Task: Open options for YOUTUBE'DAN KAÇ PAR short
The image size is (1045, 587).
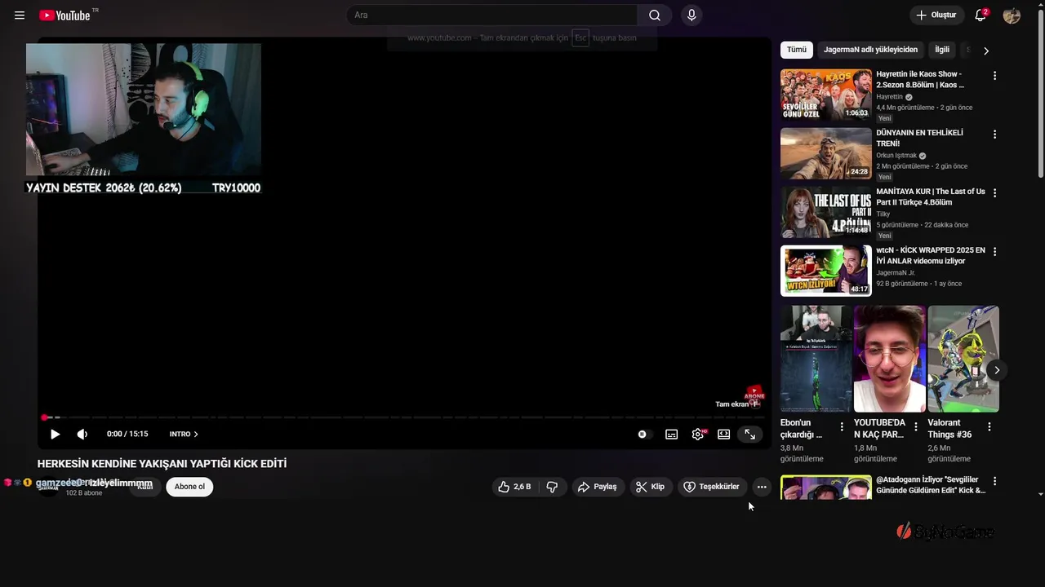Action: (x=915, y=426)
